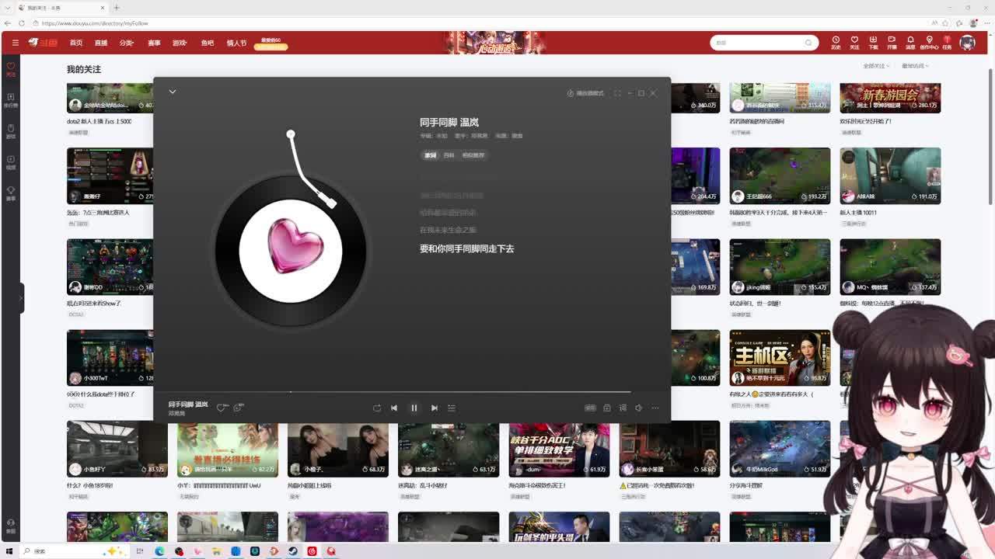
Task: Toggle the repeat mode in the player
Action: pyautogui.click(x=376, y=408)
